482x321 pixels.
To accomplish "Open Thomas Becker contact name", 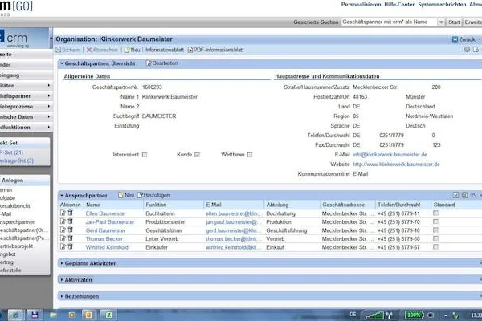I will (x=104, y=238).
